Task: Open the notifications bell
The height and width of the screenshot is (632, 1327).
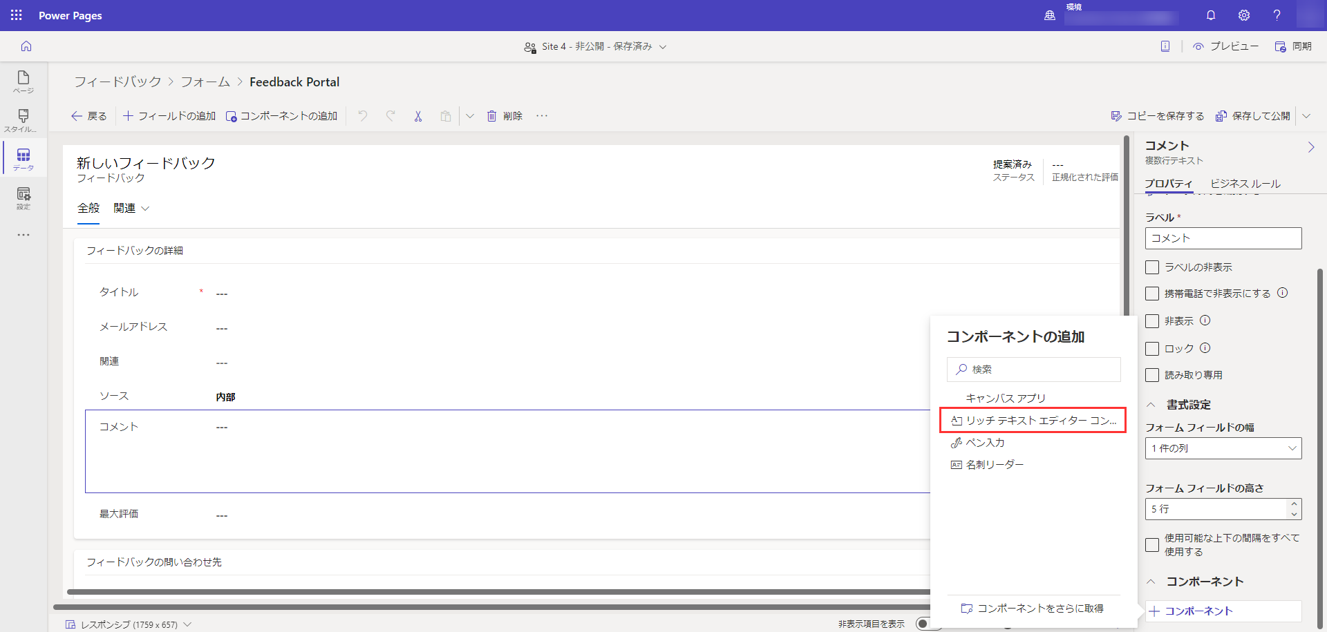Action: [x=1211, y=15]
